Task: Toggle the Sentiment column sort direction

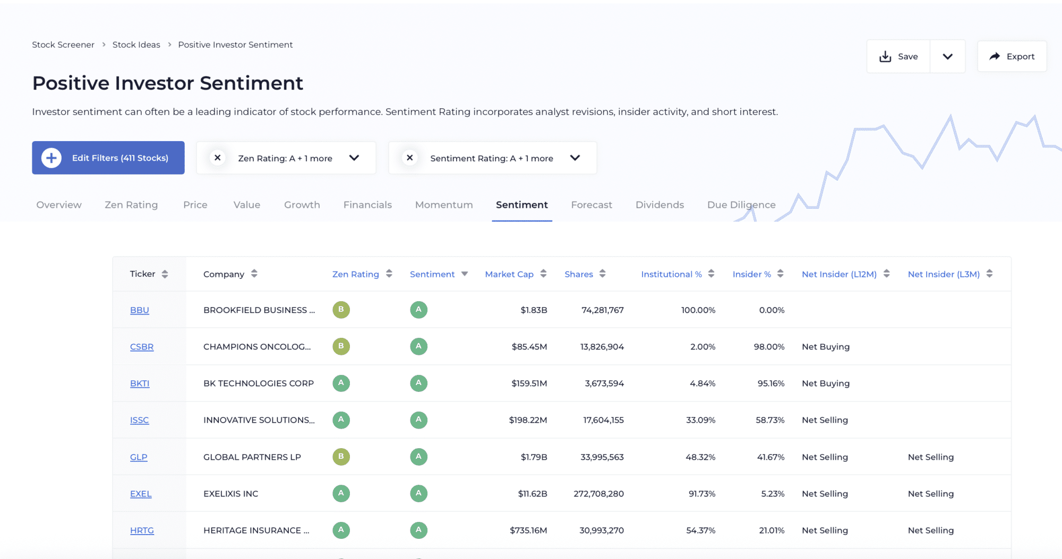Action: coord(465,274)
